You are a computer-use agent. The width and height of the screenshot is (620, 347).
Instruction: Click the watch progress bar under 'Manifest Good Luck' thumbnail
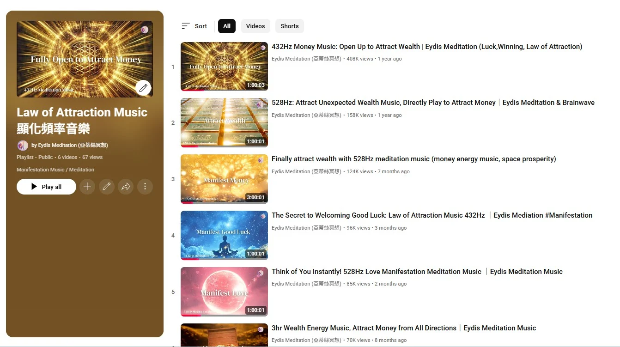pyautogui.click(x=224, y=259)
